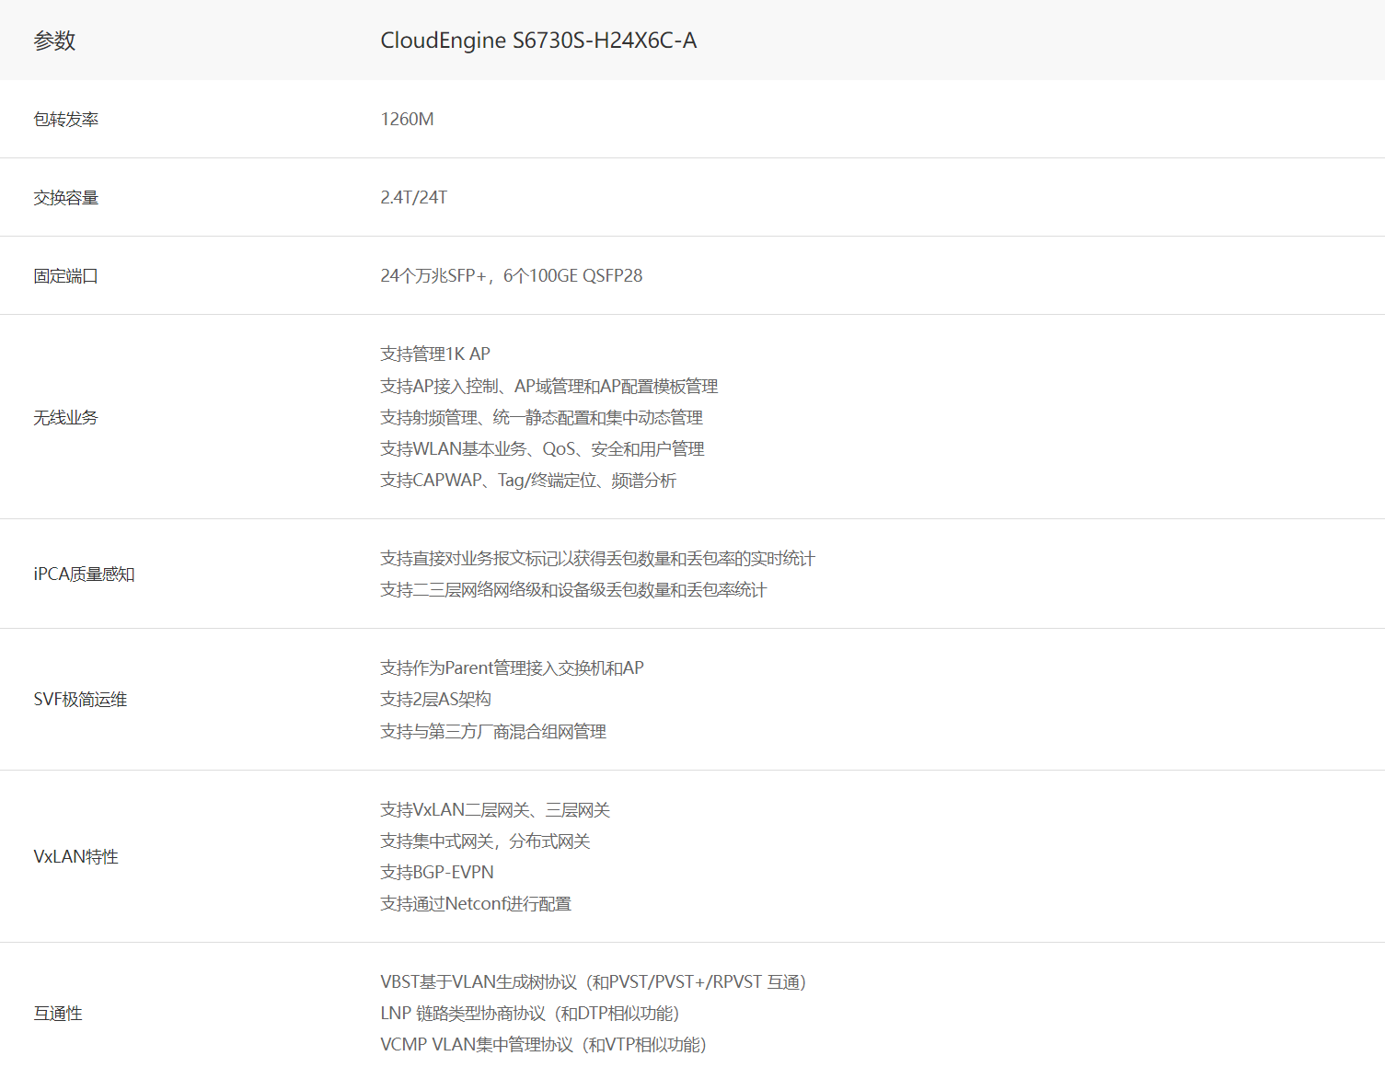The image size is (1385, 1079).
Task: Select the 2.4T/24T switching capacity value
Action: point(413,198)
